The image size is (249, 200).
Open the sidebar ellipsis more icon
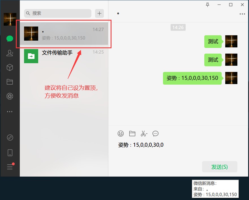point(10,111)
